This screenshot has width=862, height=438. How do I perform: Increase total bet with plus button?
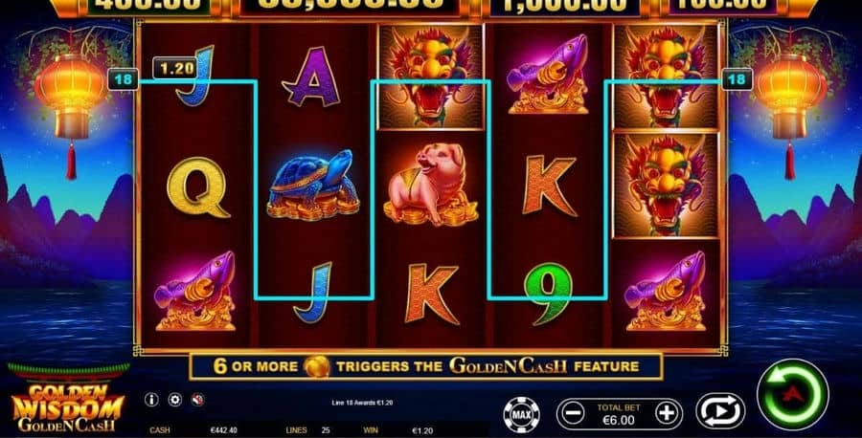tap(667, 413)
